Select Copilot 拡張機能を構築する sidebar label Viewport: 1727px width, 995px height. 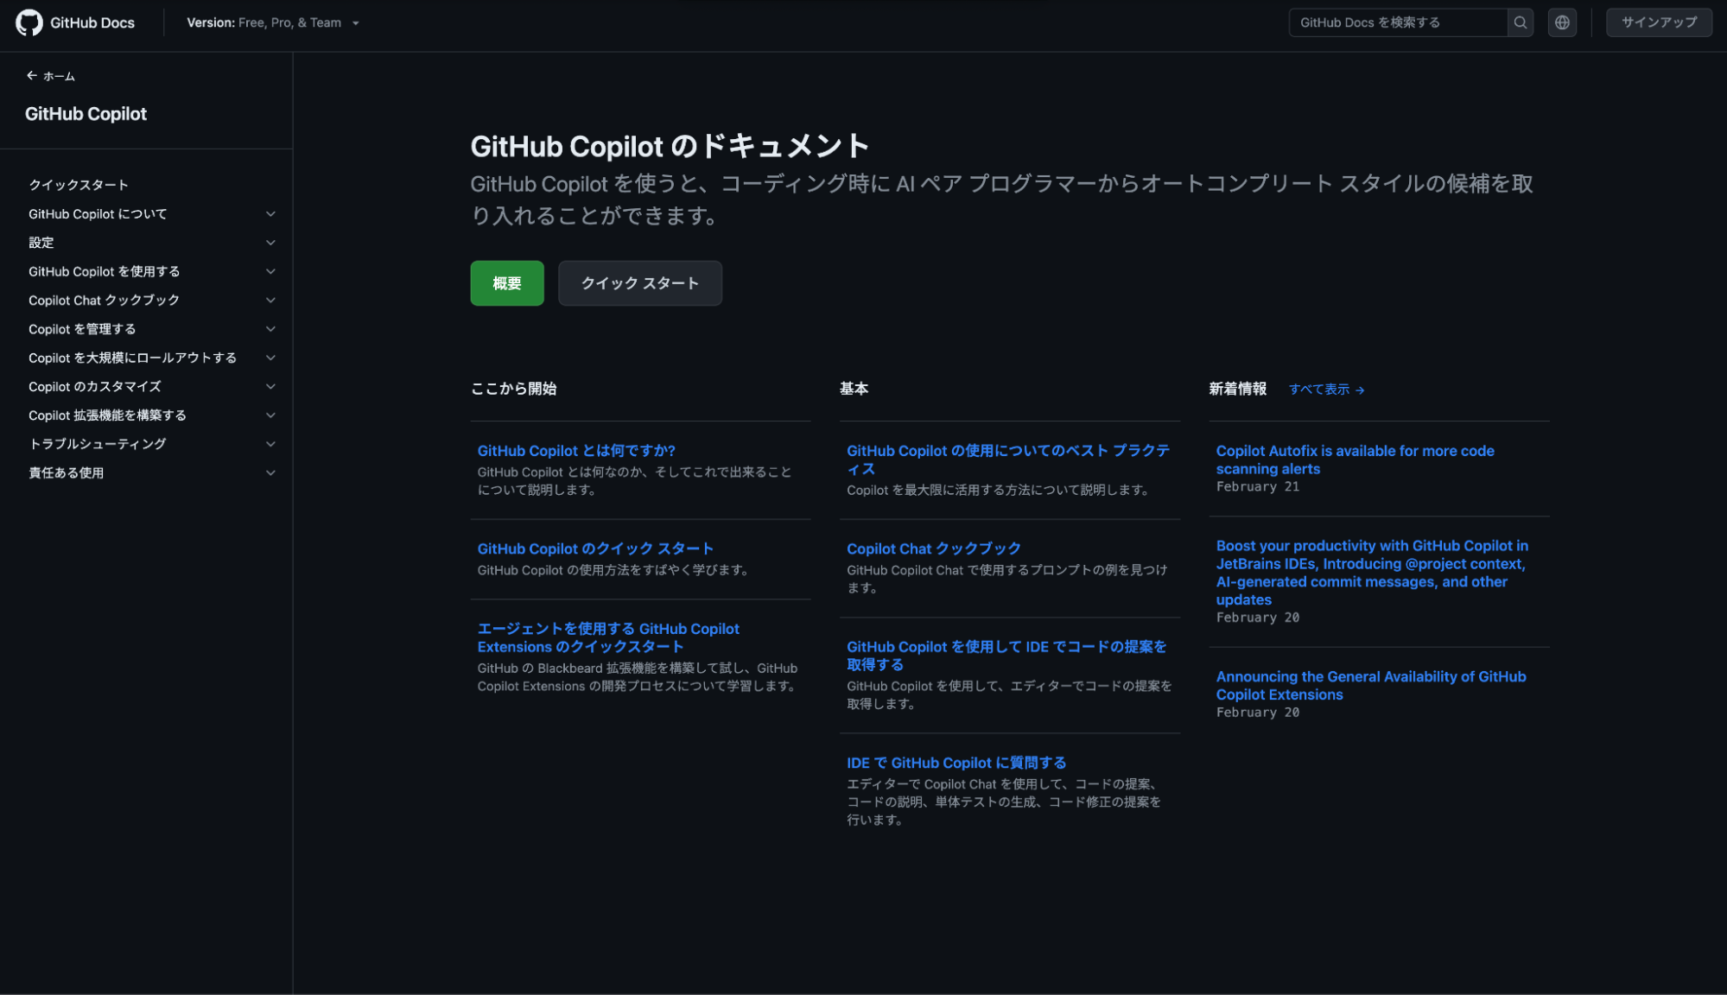(107, 415)
